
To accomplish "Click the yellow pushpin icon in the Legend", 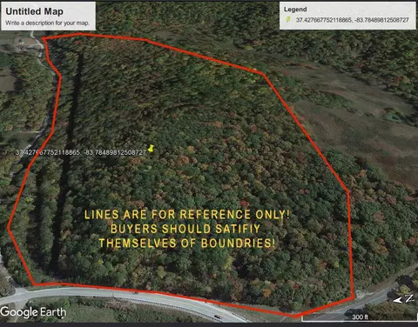I will pos(288,19).
